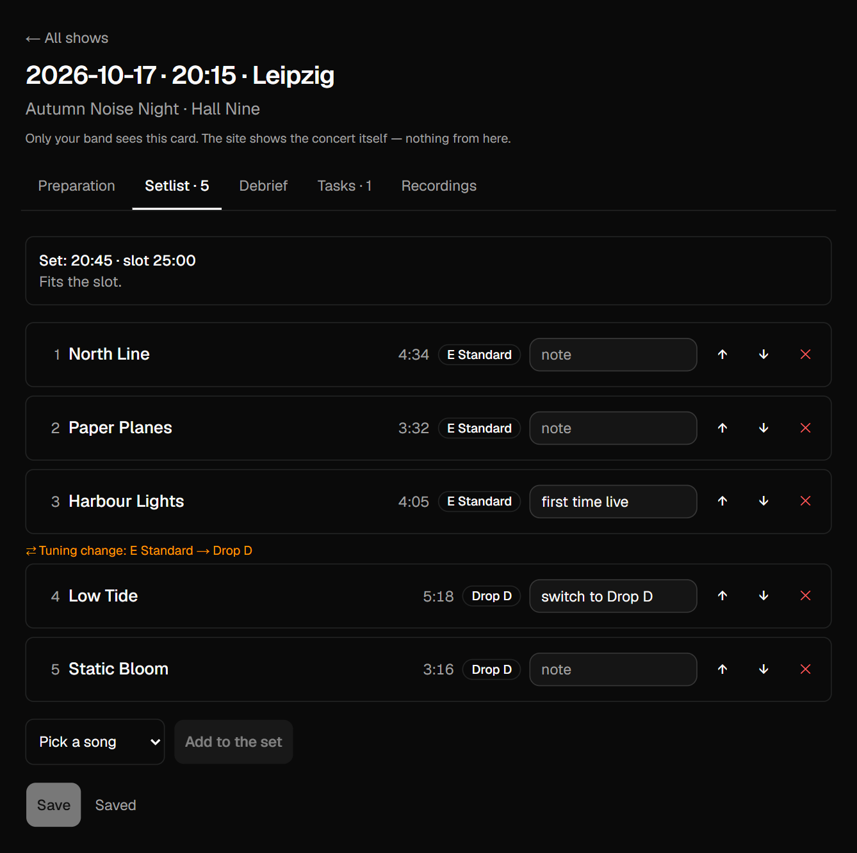This screenshot has width=857, height=853.
Task: Remove Static Bloom from the set
Action: (x=806, y=669)
